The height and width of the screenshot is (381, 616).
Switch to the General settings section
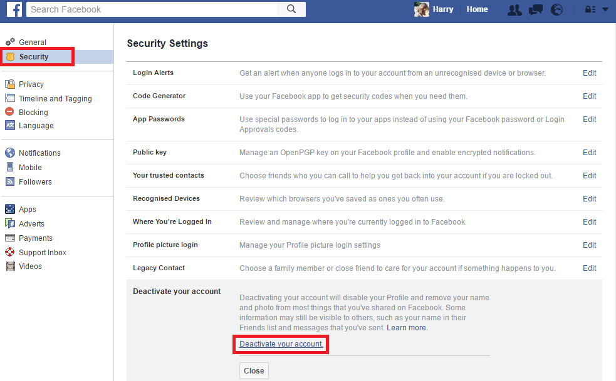click(x=31, y=42)
